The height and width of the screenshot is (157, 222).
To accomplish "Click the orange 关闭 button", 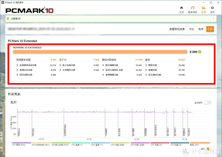I will (x=210, y=29).
